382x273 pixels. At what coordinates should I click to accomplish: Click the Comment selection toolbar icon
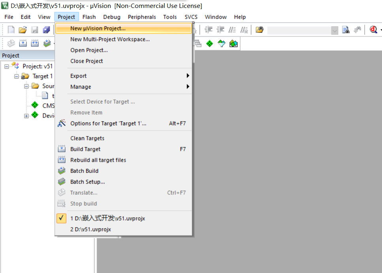coord(232,30)
